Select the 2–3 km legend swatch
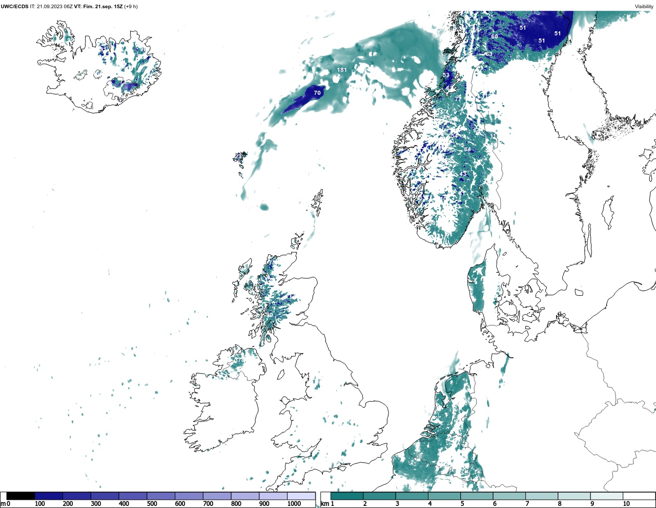Screen dimensions: 656x508 (x=379, y=496)
